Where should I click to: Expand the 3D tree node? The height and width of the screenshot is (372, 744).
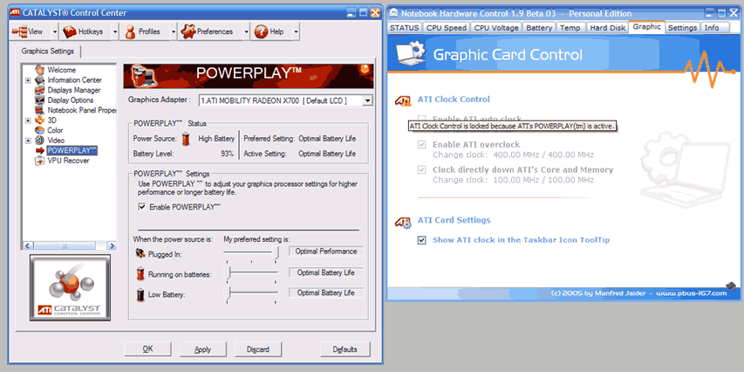28,121
